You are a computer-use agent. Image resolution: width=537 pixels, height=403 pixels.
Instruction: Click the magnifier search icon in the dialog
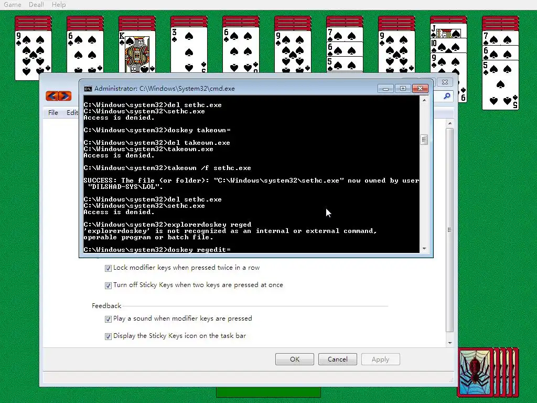(x=447, y=96)
